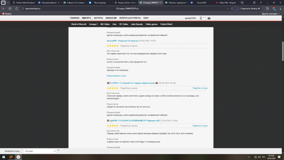This screenshot has width=284, height=160.
Task: Expand the Другие закладки folder
Action: 271,14
